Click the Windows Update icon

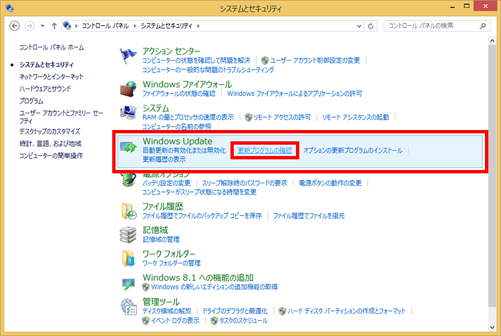128,148
